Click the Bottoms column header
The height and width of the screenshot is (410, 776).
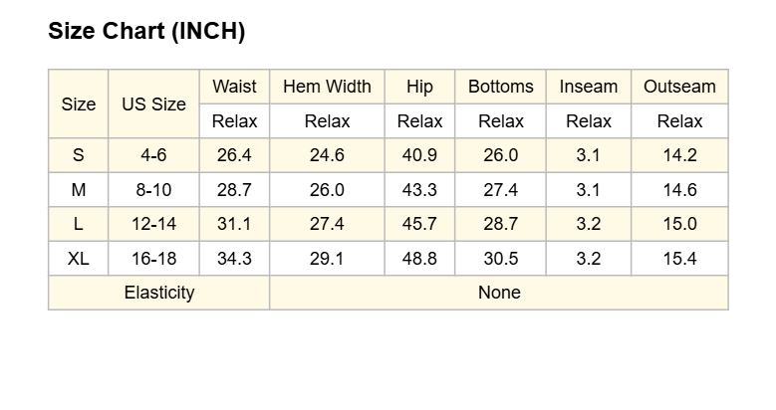tap(500, 87)
